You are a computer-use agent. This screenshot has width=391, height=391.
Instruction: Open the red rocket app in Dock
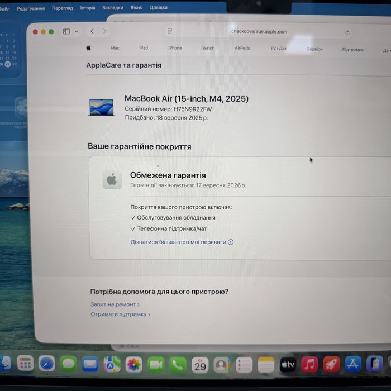[x=331, y=364]
